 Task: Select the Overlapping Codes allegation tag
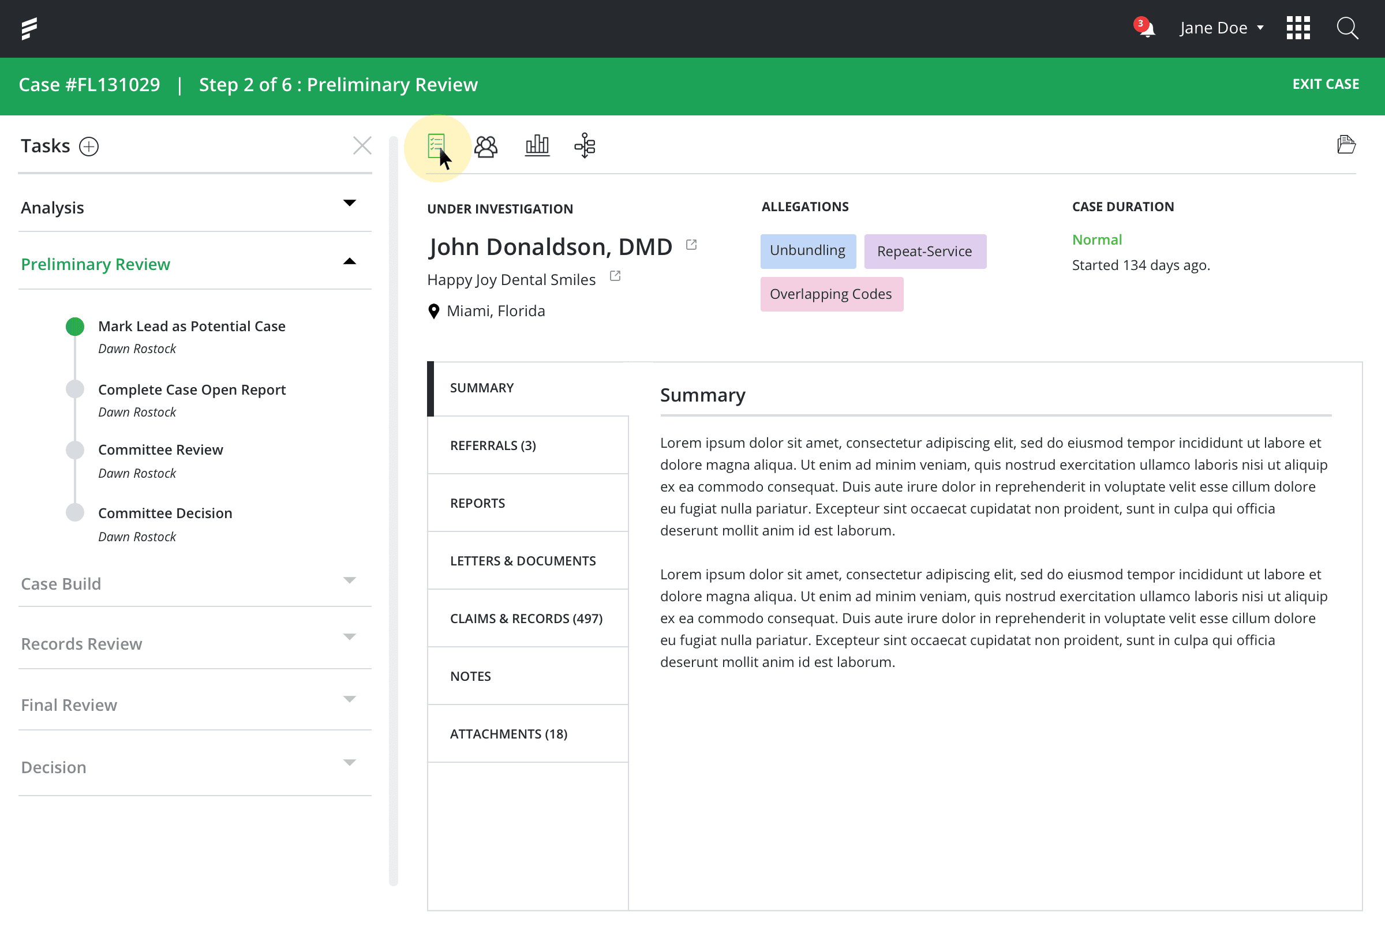(x=831, y=294)
